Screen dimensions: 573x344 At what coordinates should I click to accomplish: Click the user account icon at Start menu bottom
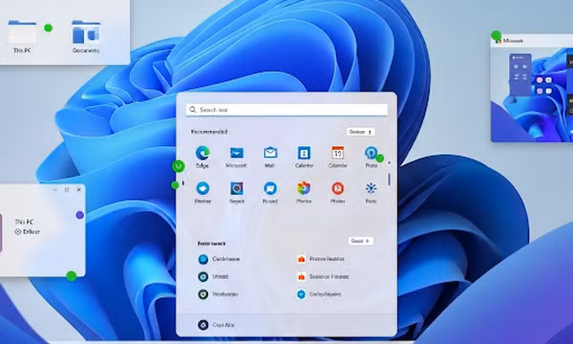click(x=203, y=325)
